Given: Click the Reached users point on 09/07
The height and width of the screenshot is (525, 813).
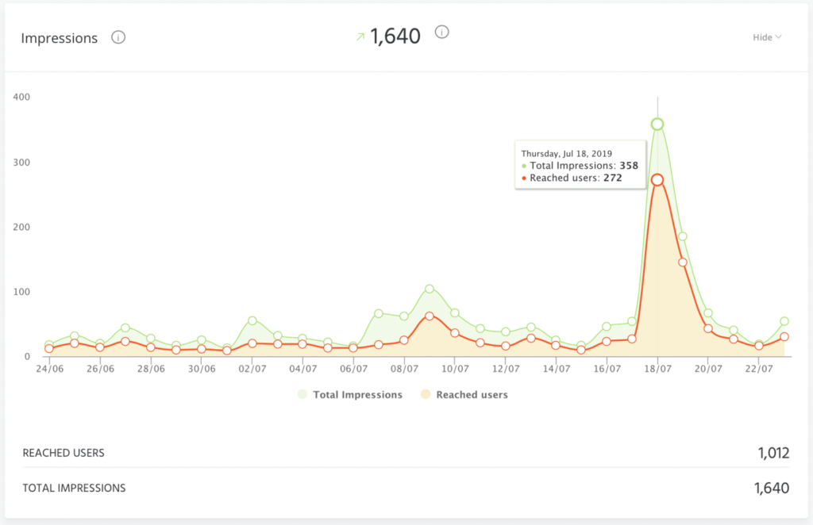Looking at the screenshot, I should tap(430, 316).
